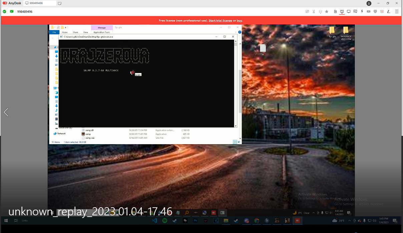Open the AnyDesk chat icon in toolbar
This screenshot has height=233, width=403.
click(355, 11)
